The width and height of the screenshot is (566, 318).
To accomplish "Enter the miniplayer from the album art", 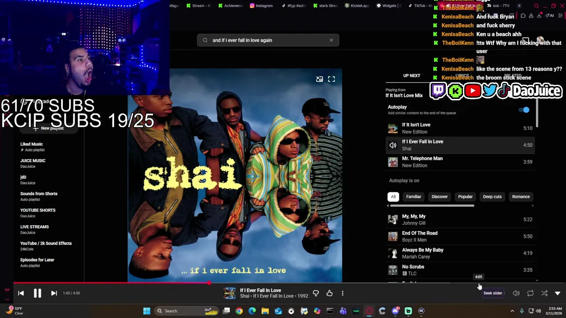I will (x=319, y=79).
